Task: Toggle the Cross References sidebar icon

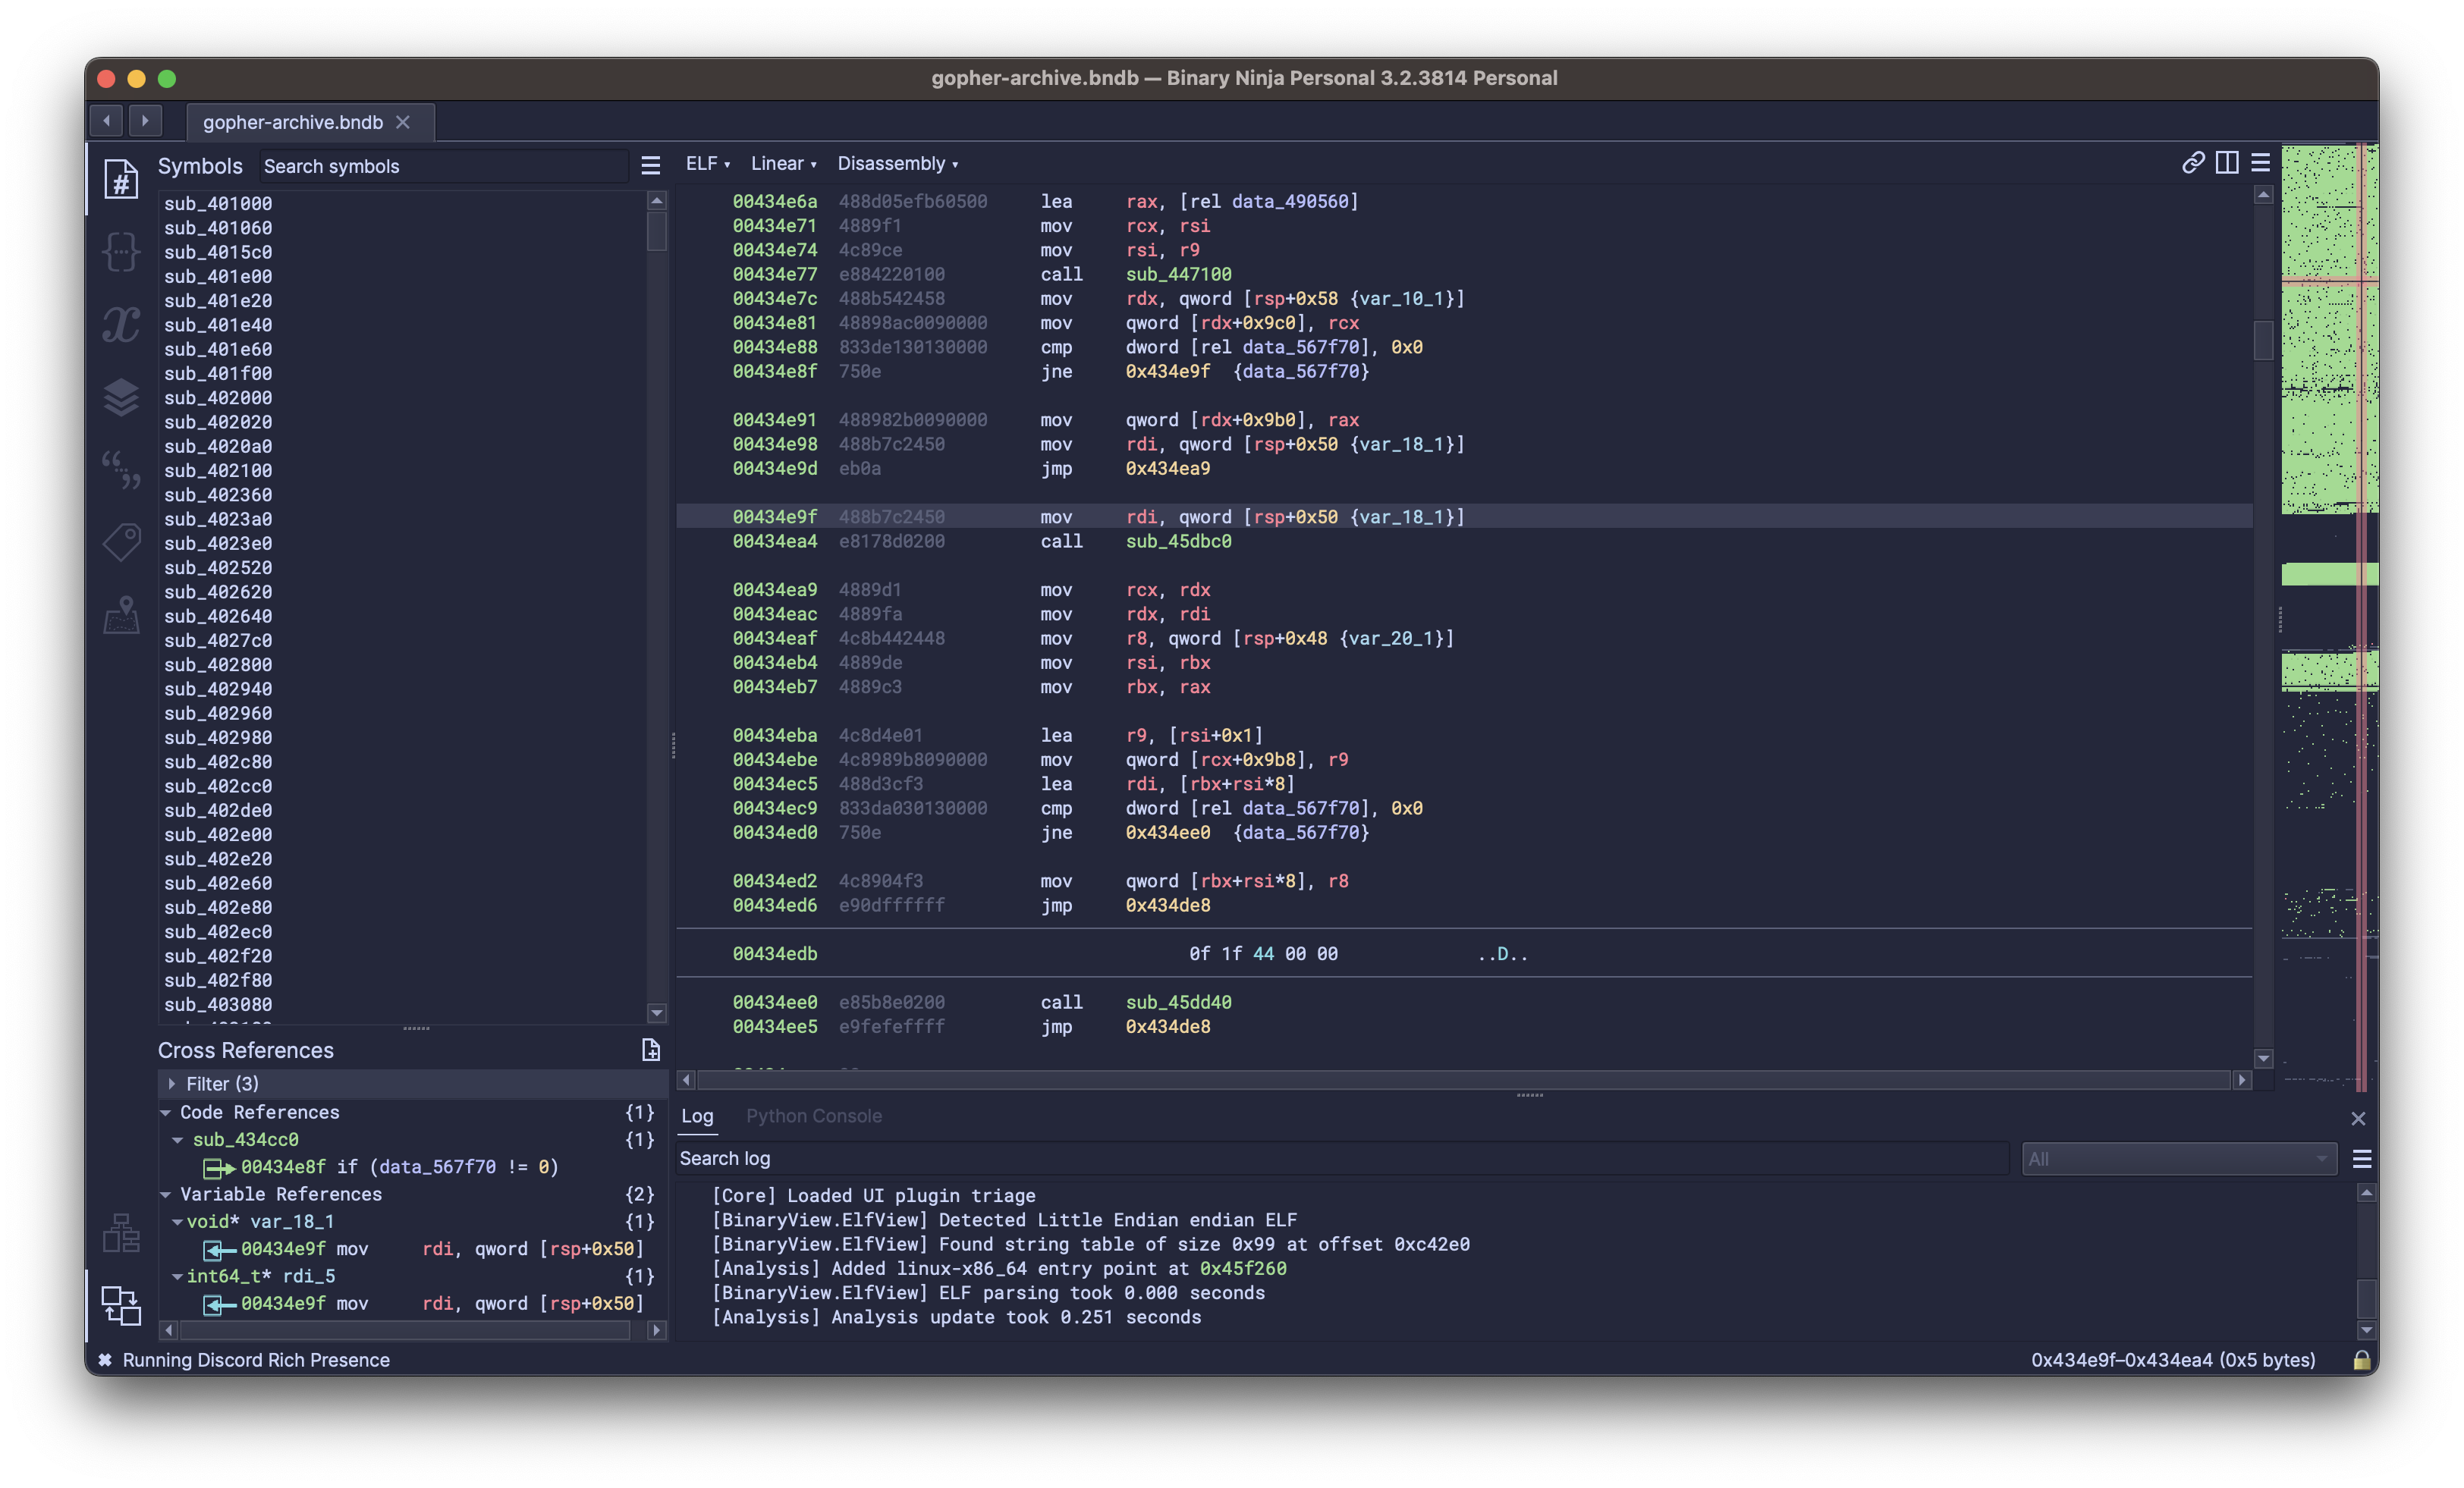Action: click(121, 1305)
